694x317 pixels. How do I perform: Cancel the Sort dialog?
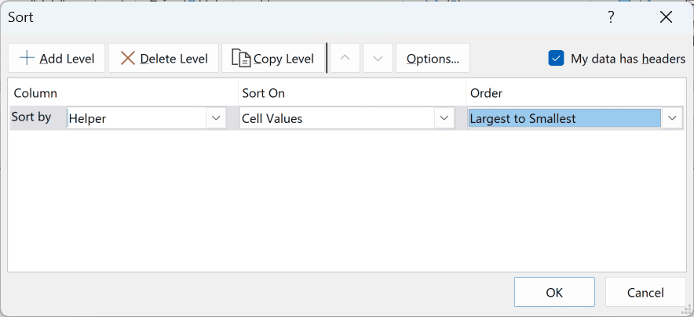click(645, 292)
